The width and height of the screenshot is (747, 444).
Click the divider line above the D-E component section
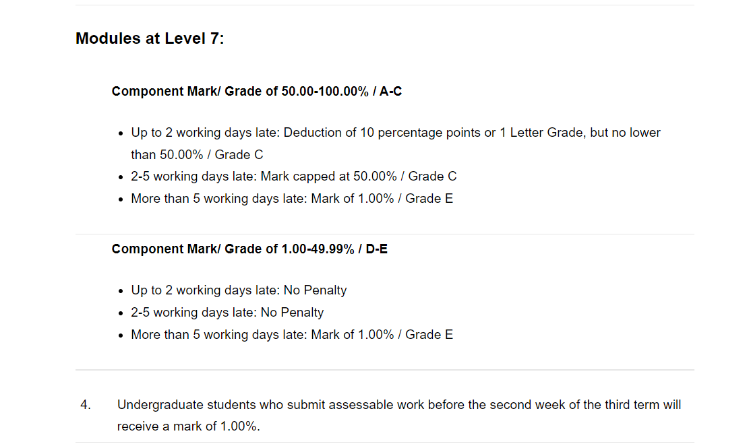[384, 234]
